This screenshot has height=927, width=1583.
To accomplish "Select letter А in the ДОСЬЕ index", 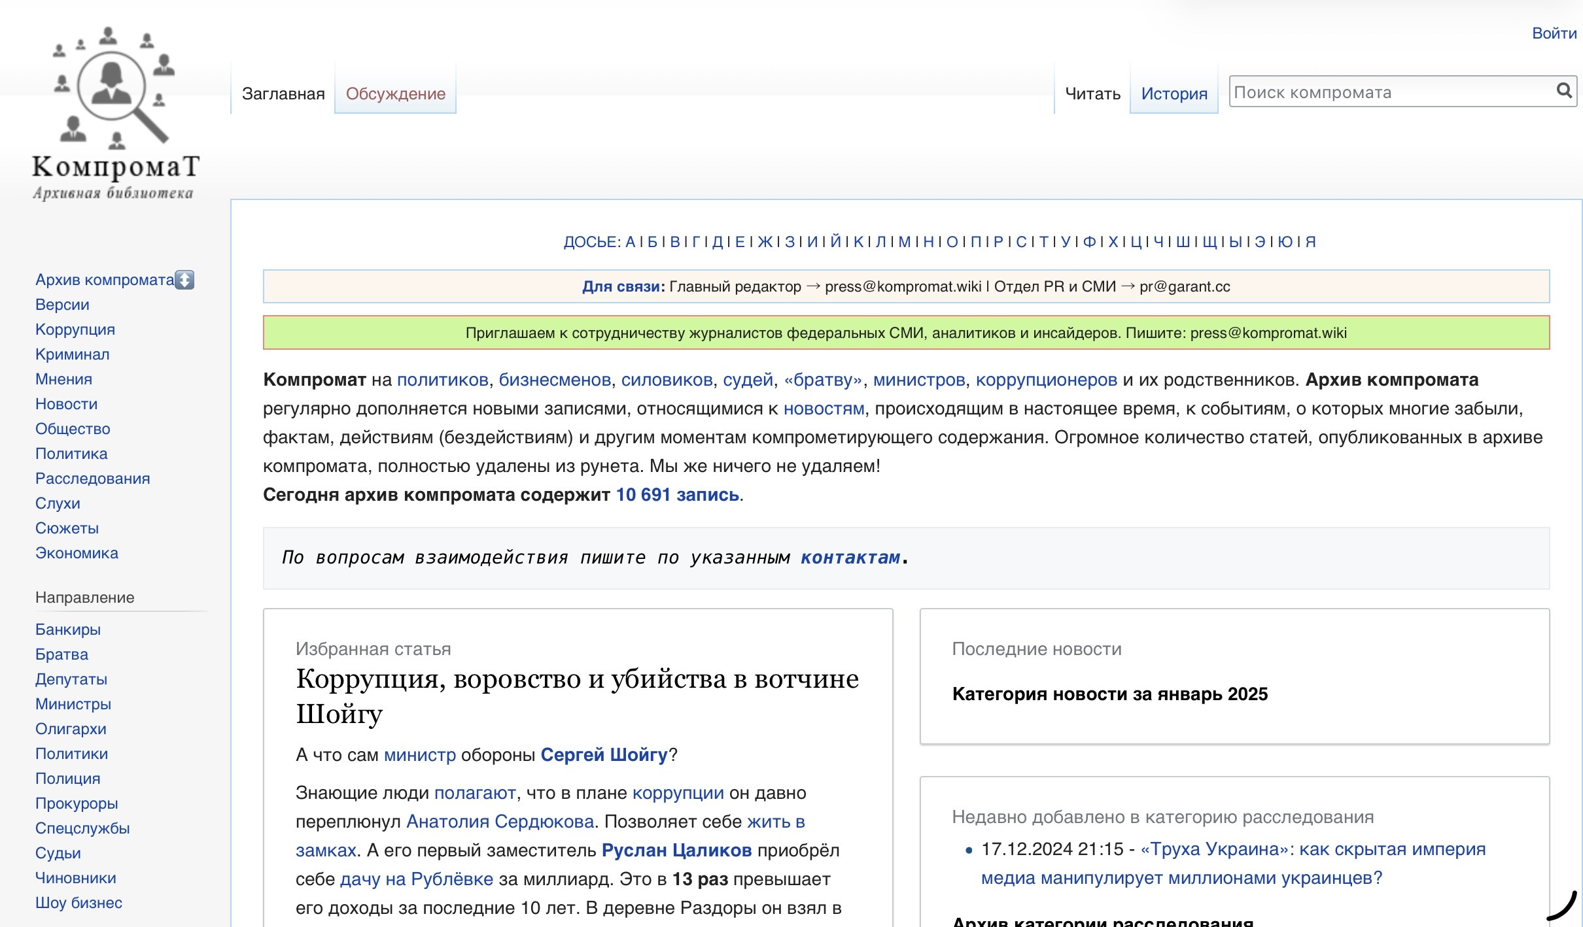I will [631, 242].
